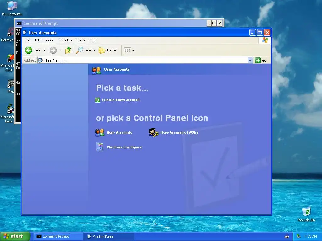Open the Favorites menu
The height and width of the screenshot is (241, 322).
point(65,40)
